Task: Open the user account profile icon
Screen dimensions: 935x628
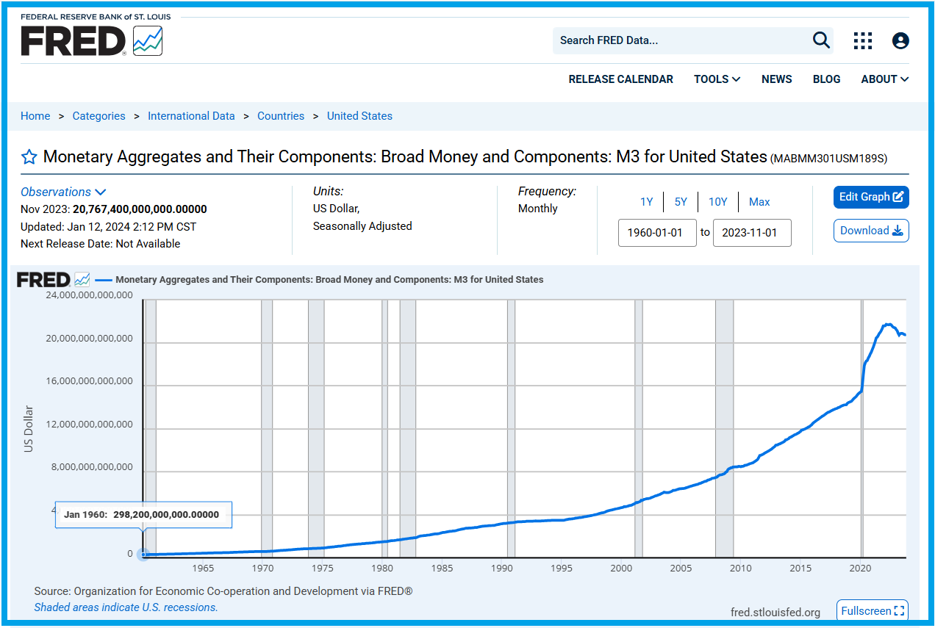Action: [900, 41]
